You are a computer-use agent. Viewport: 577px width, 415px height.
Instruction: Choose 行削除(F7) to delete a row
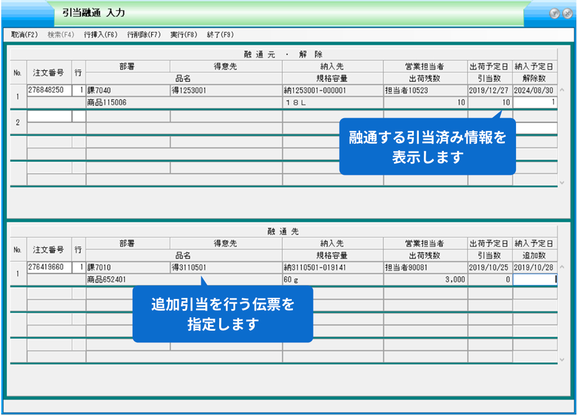(144, 34)
